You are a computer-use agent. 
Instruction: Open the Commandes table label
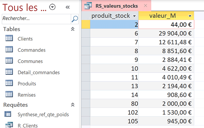click(x=32, y=50)
